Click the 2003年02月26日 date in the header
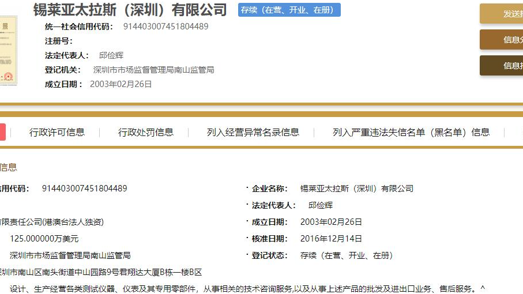523x294 pixels. (x=121, y=84)
